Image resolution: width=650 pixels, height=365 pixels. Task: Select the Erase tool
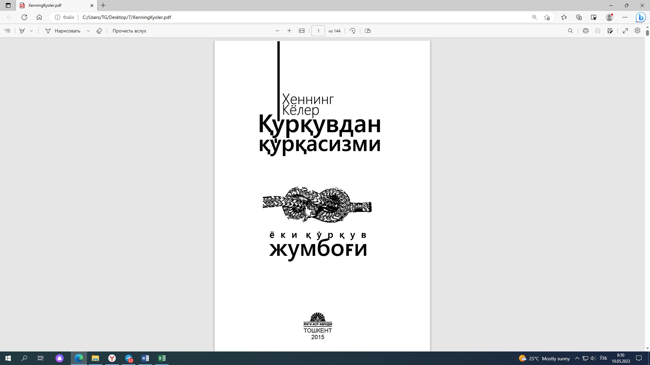tap(99, 31)
